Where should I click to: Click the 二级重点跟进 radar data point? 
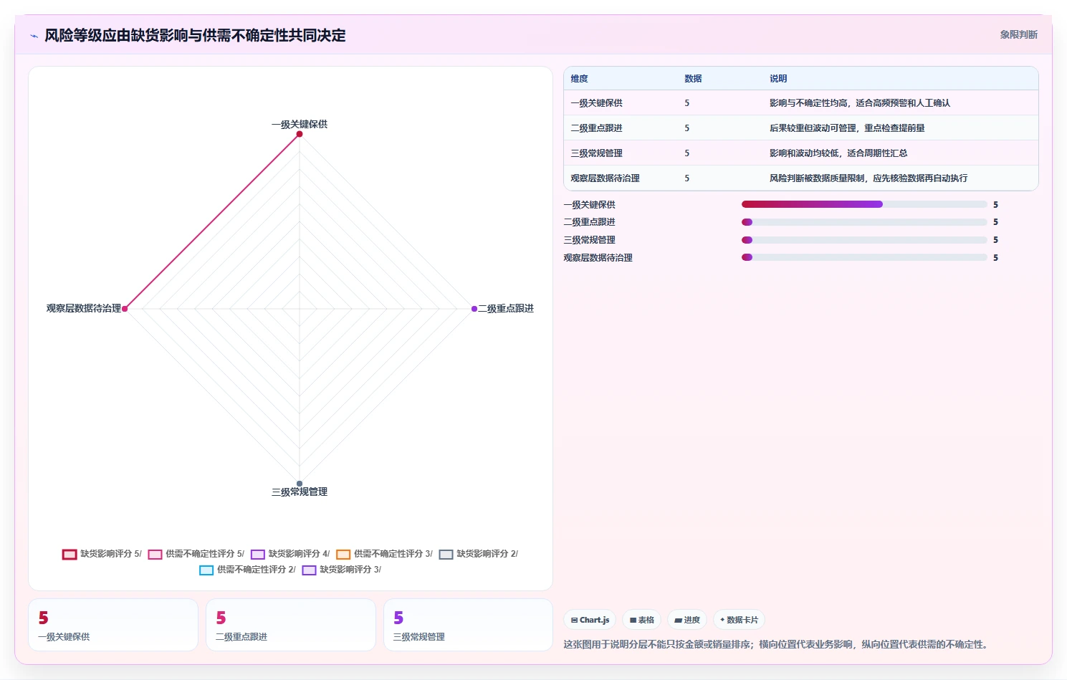[x=474, y=309]
